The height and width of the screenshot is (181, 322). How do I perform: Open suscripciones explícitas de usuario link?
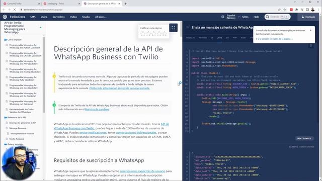(142, 171)
